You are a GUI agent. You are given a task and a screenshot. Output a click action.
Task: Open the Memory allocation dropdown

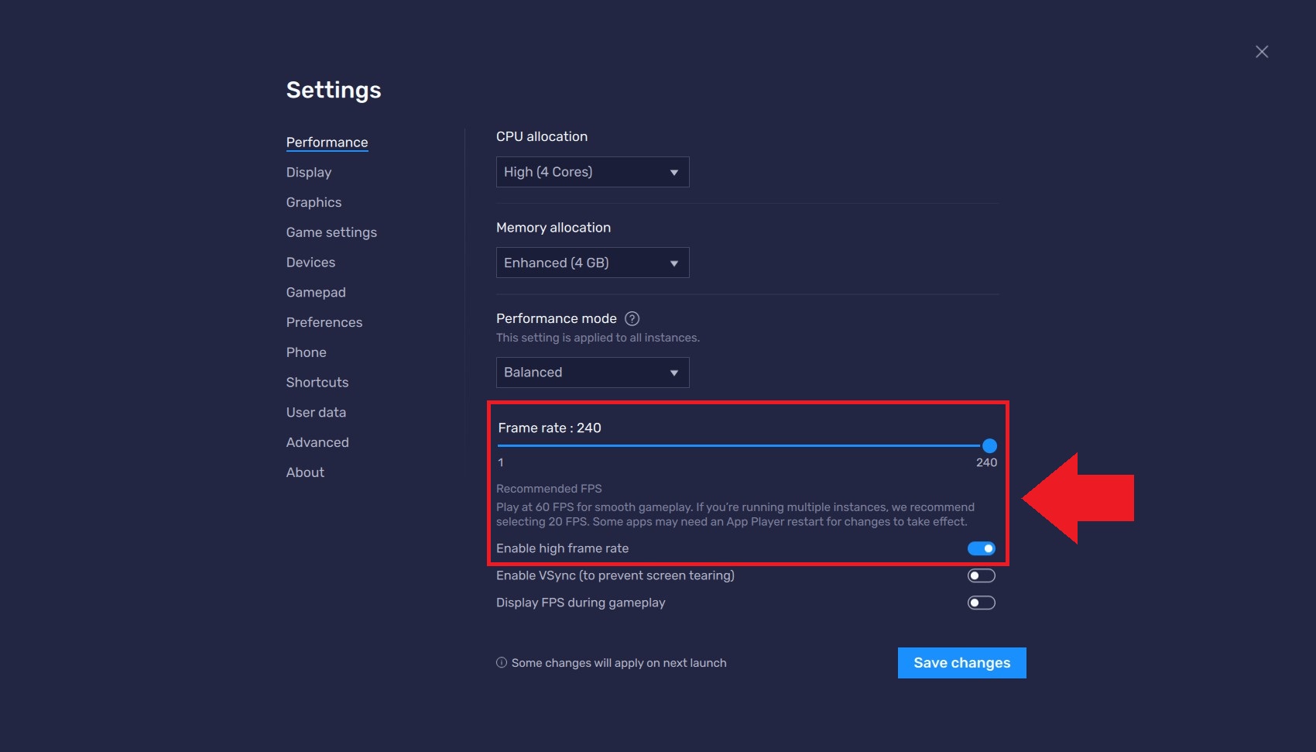[x=592, y=263]
